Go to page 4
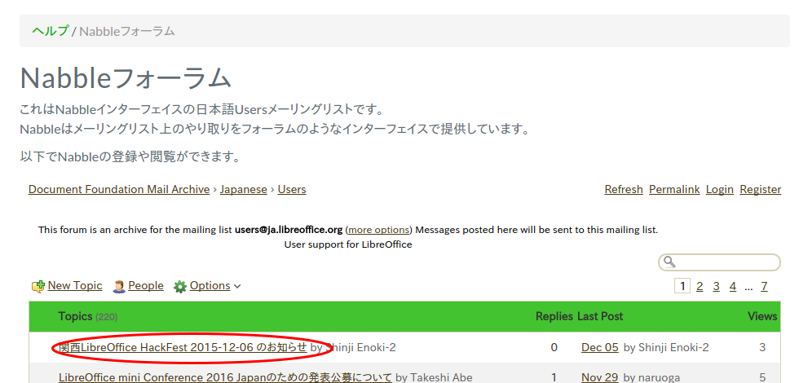The height and width of the screenshot is (383, 799). point(733,287)
